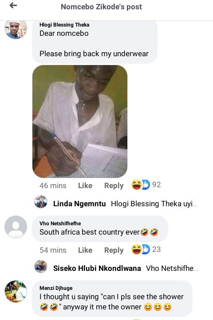Like Hlogi Blessing Theka's comment
This screenshot has width=213, height=320.
tap(85, 185)
